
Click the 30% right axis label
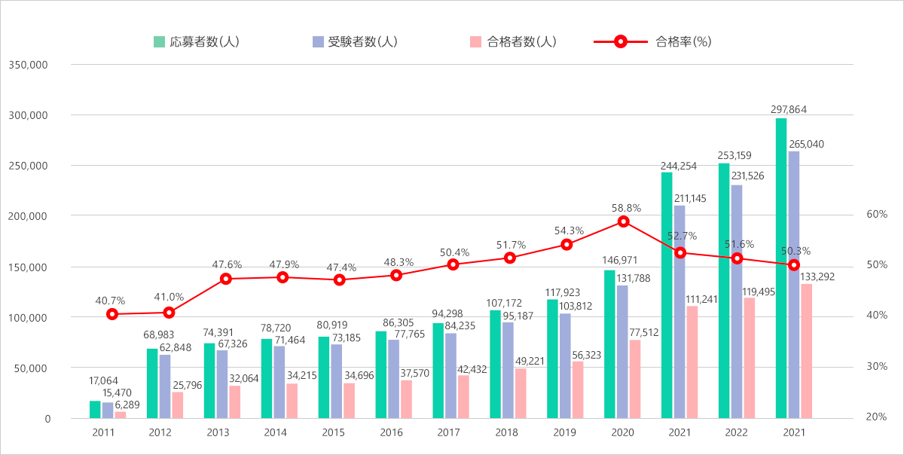[x=878, y=366]
